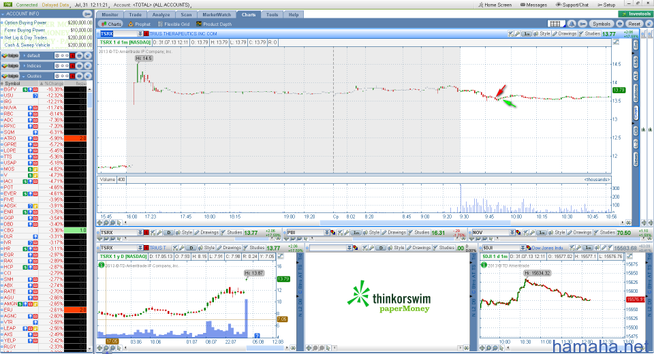Click the $DJI symbol field
Screen dimensions: 654x354
(501, 248)
